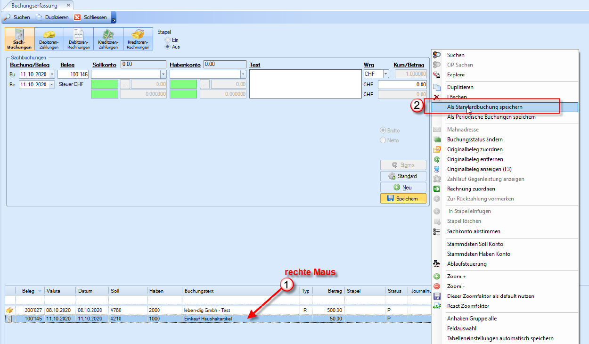589x344 pixels.
Task: Enable Stapel Ein radio button
Action: [167, 40]
